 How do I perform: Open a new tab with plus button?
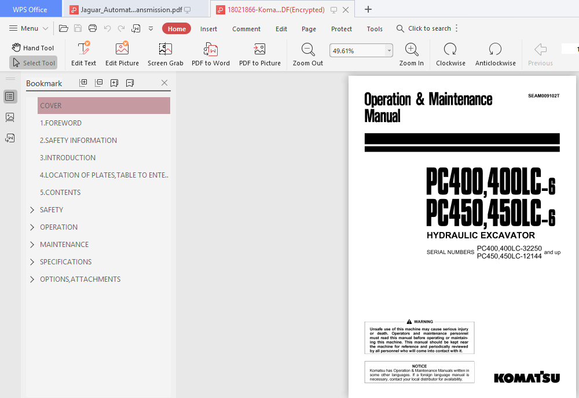pyautogui.click(x=368, y=9)
